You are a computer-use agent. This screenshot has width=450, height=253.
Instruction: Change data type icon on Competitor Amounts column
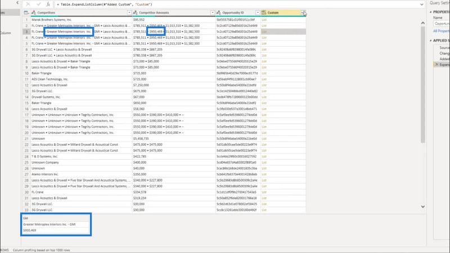point(135,12)
